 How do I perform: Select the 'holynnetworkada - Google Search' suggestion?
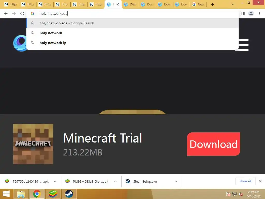132,23
